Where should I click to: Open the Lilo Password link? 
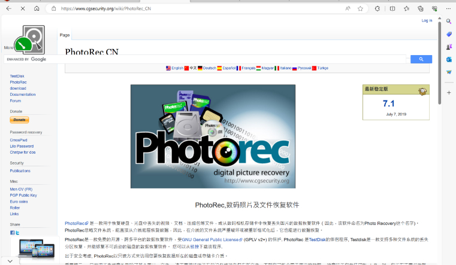[22, 146]
